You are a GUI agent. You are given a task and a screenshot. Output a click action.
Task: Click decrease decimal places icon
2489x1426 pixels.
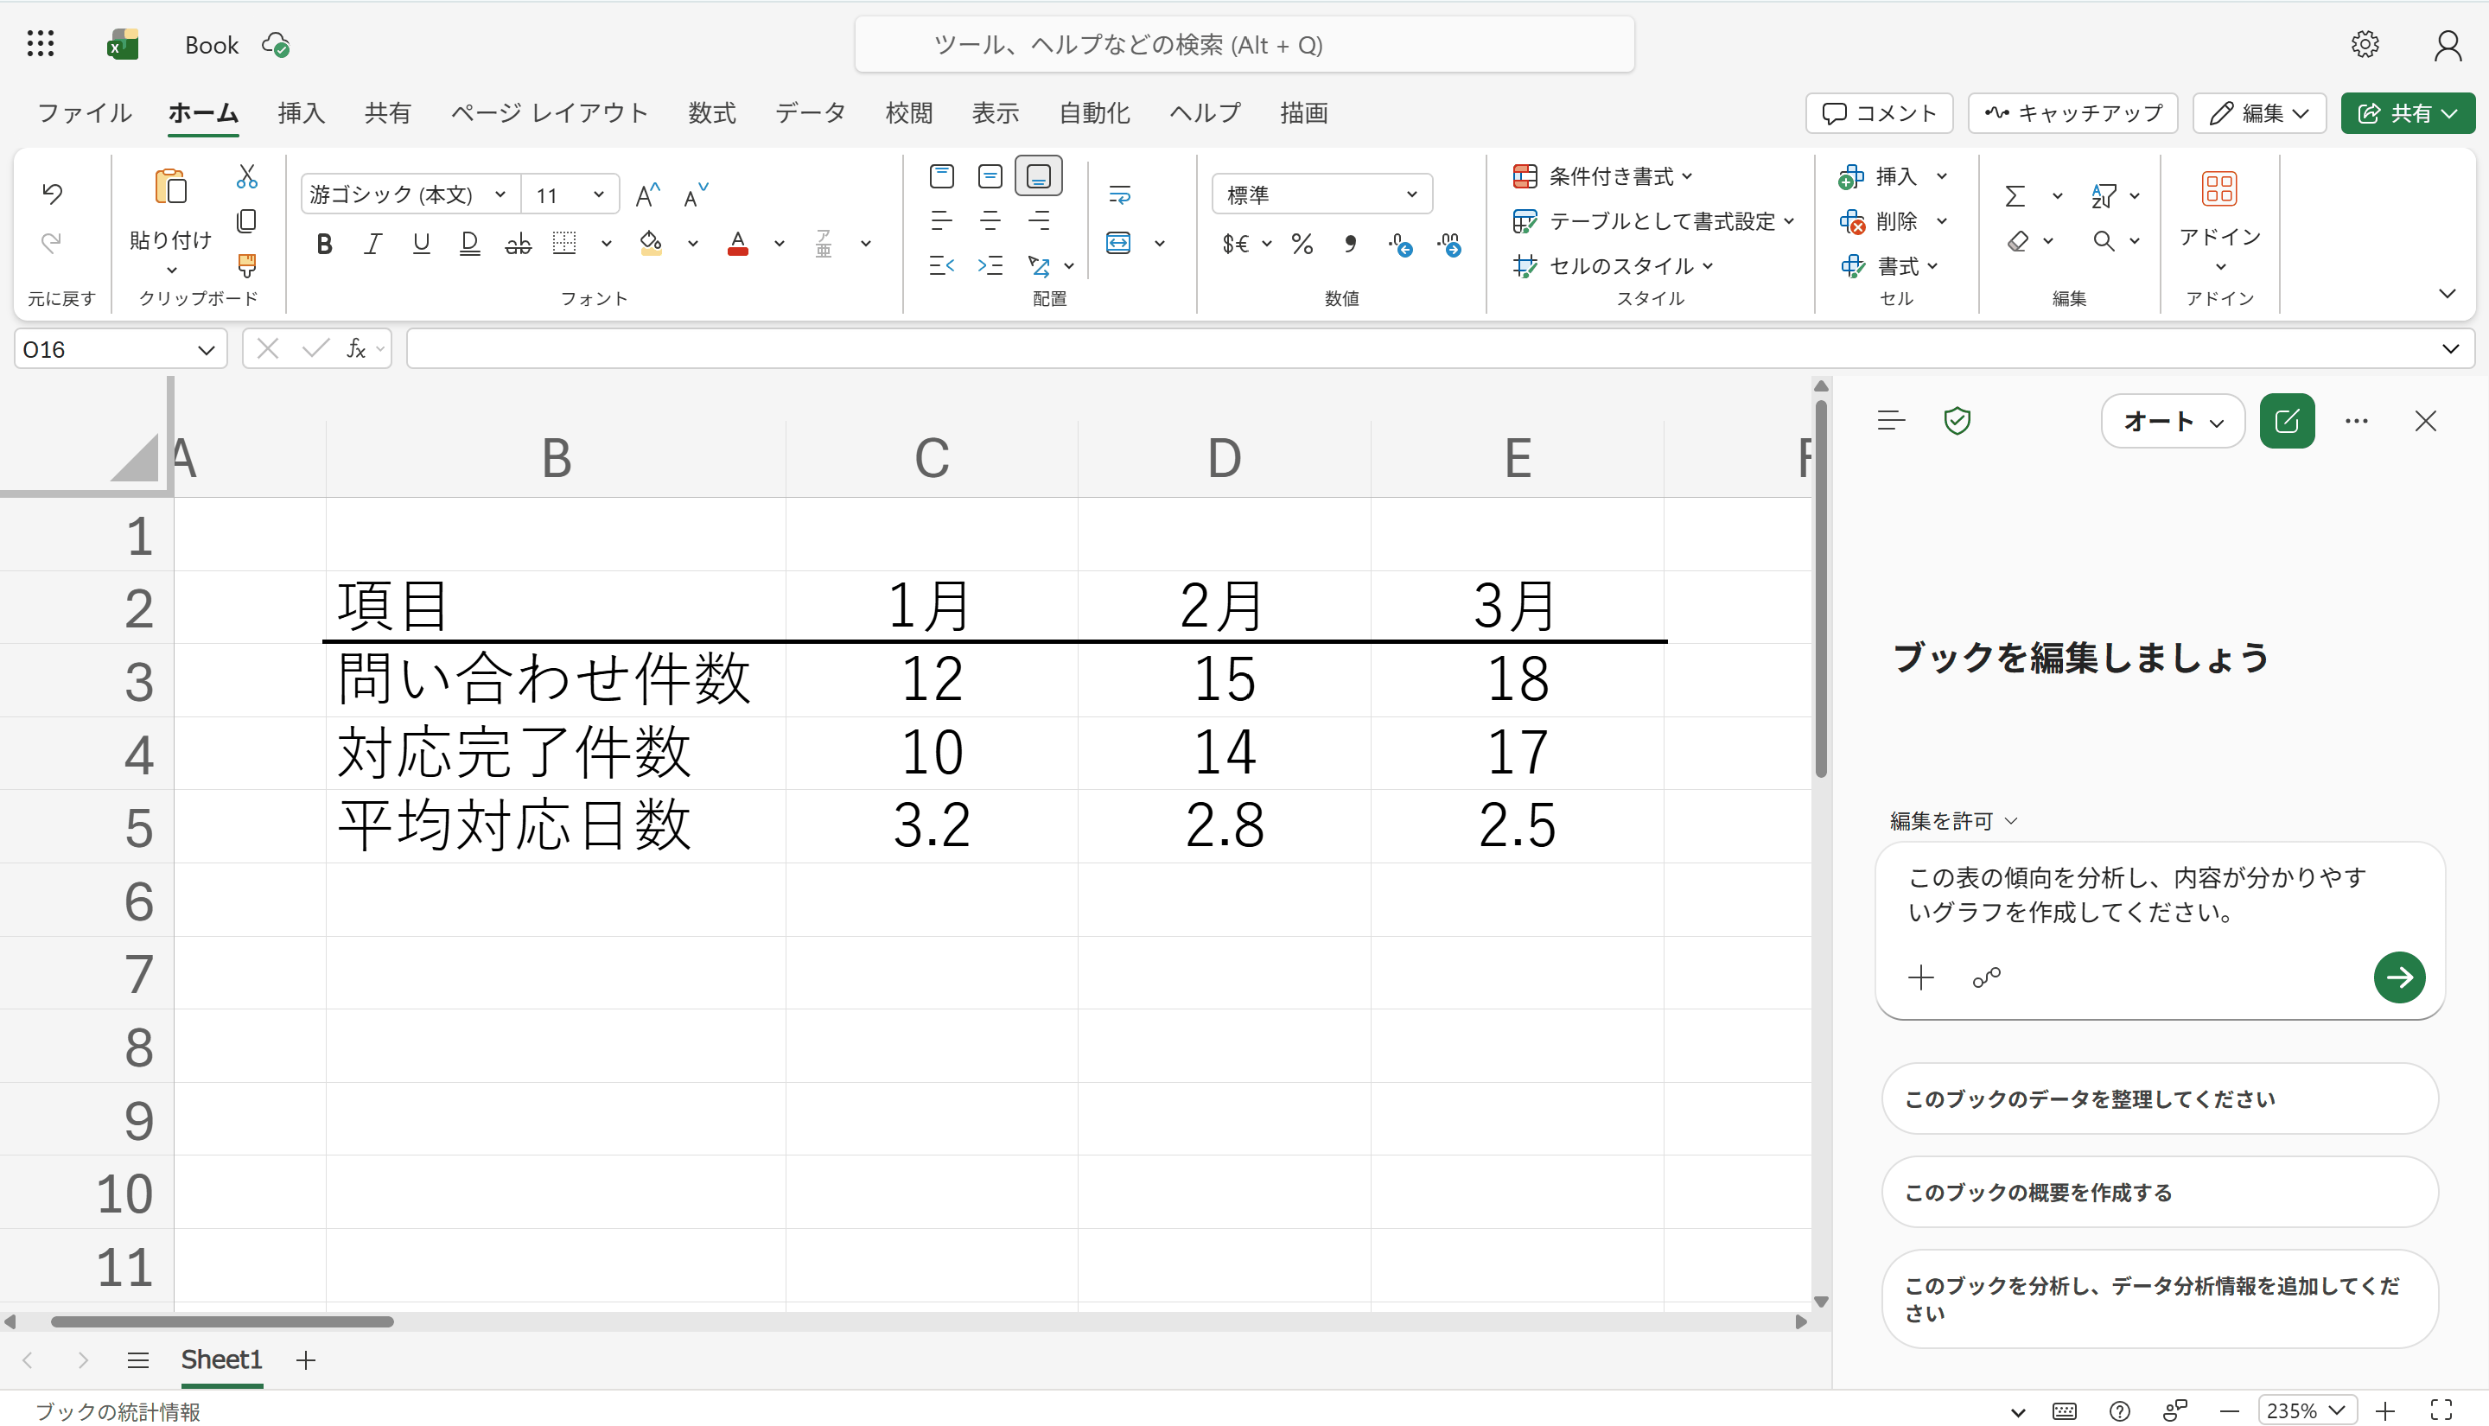click(1449, 244)
